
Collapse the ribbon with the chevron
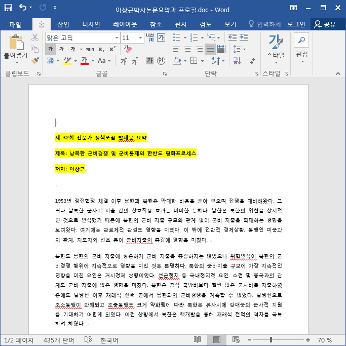pos(338,73)
